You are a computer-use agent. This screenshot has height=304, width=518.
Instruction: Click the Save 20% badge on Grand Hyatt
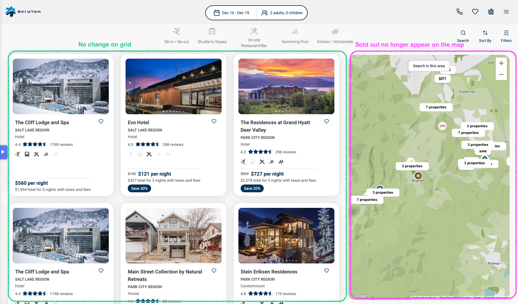252,188
